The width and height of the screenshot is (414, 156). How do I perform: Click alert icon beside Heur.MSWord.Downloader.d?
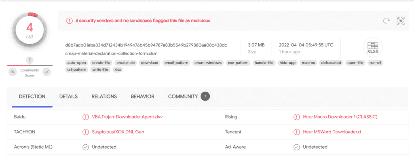pyautogui.click(x=296, y=132)
